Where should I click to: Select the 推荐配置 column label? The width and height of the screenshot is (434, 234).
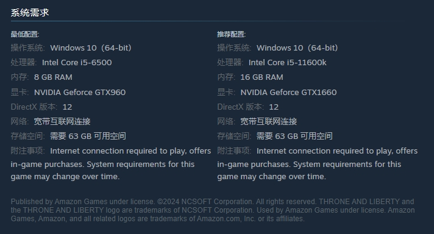point(232,34)
